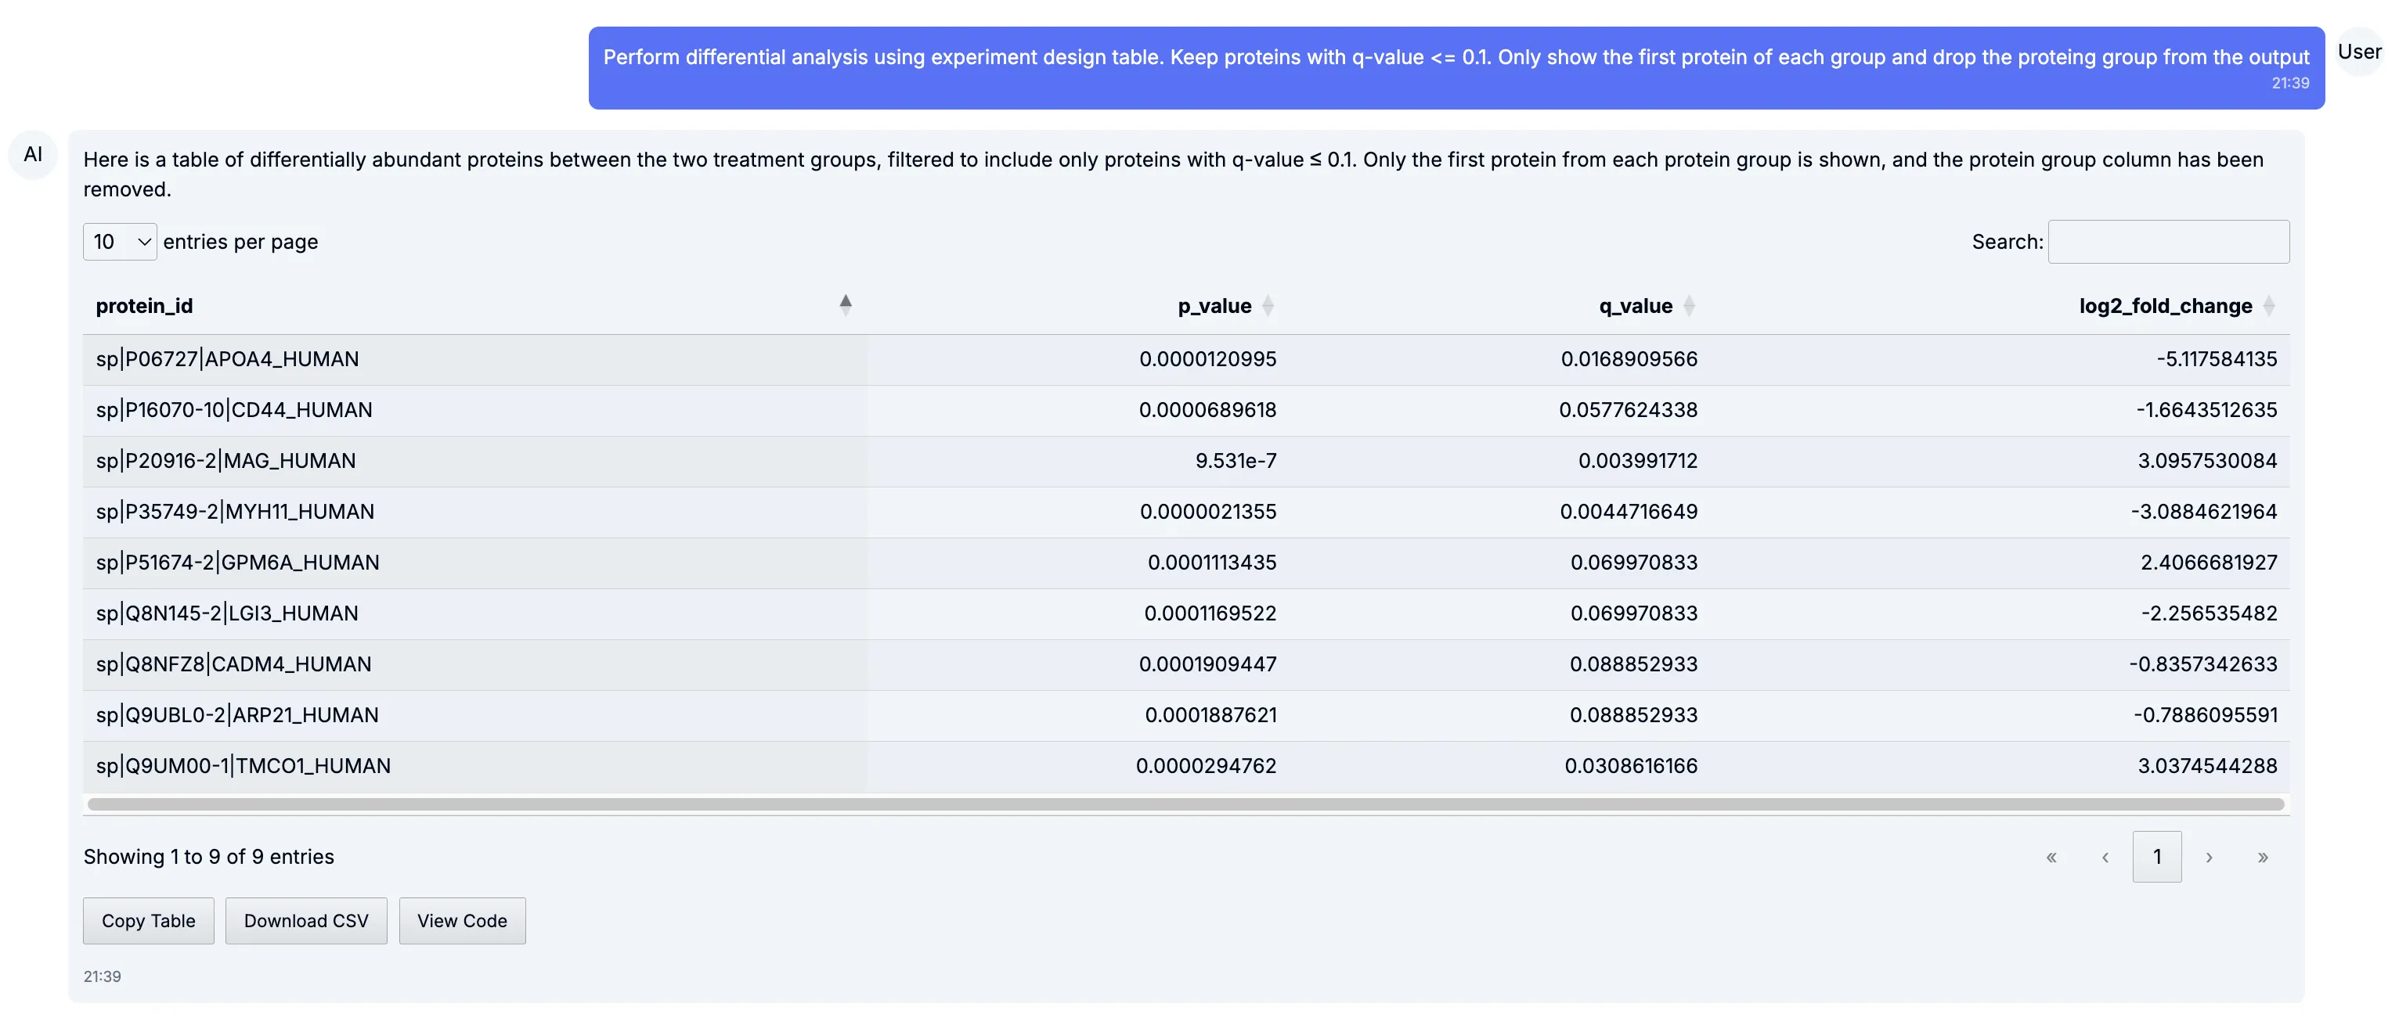Select the sp|P20916-2|MAG_HUMAN cell

[x=475, y=461]
